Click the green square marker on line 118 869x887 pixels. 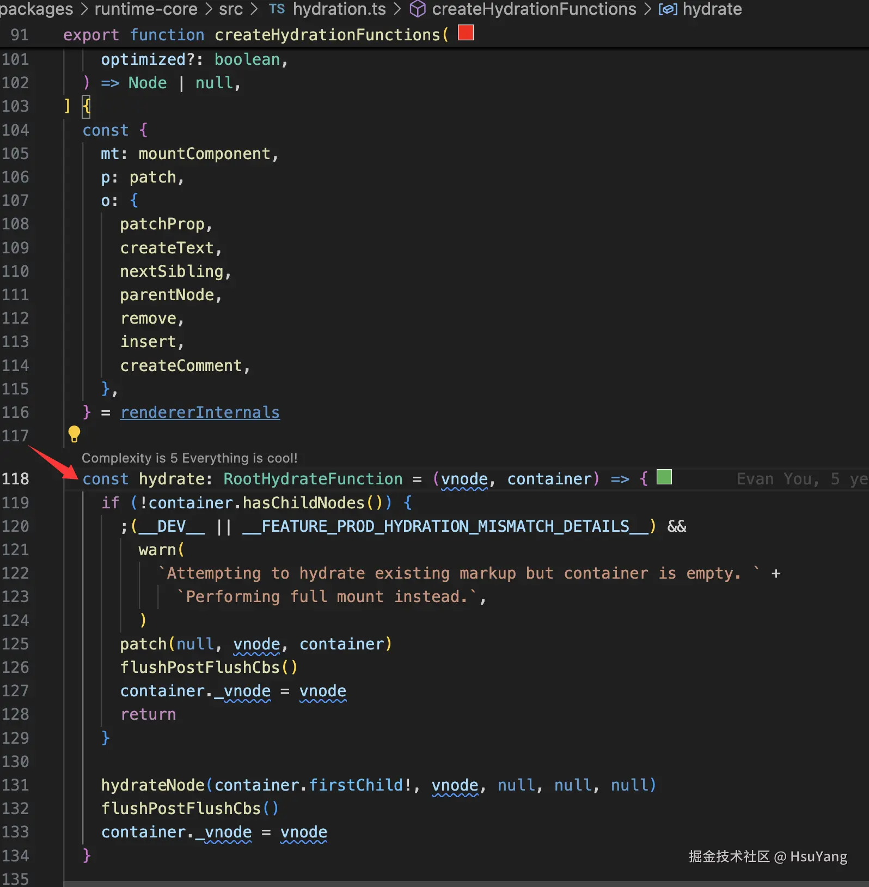[664, 477]
